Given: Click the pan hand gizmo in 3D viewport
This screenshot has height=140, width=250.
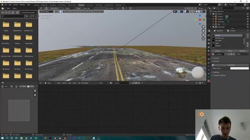Looking at the screenshot, I should click(203, 31).
